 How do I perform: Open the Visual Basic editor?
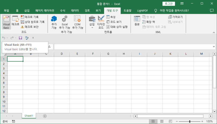coord(6,22)
